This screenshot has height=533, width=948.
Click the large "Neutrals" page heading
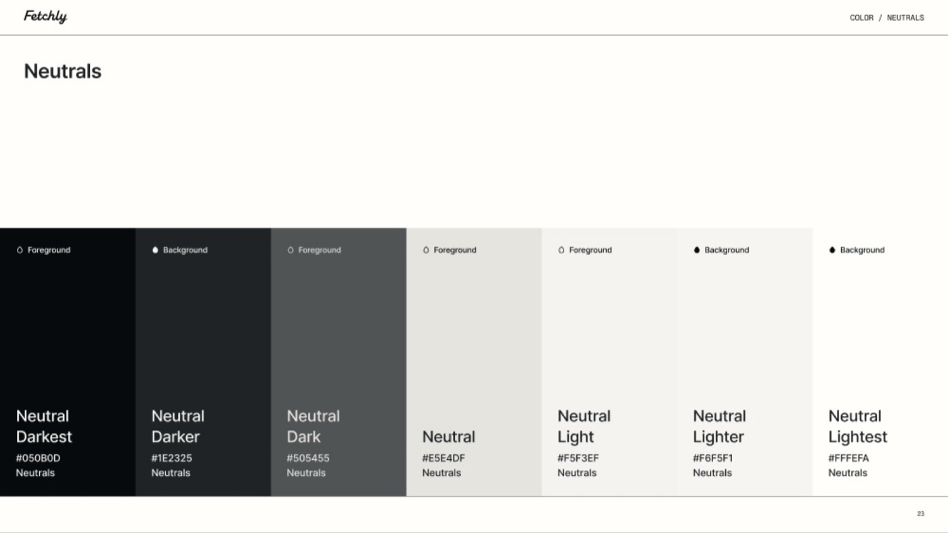[x=62, y=71]
